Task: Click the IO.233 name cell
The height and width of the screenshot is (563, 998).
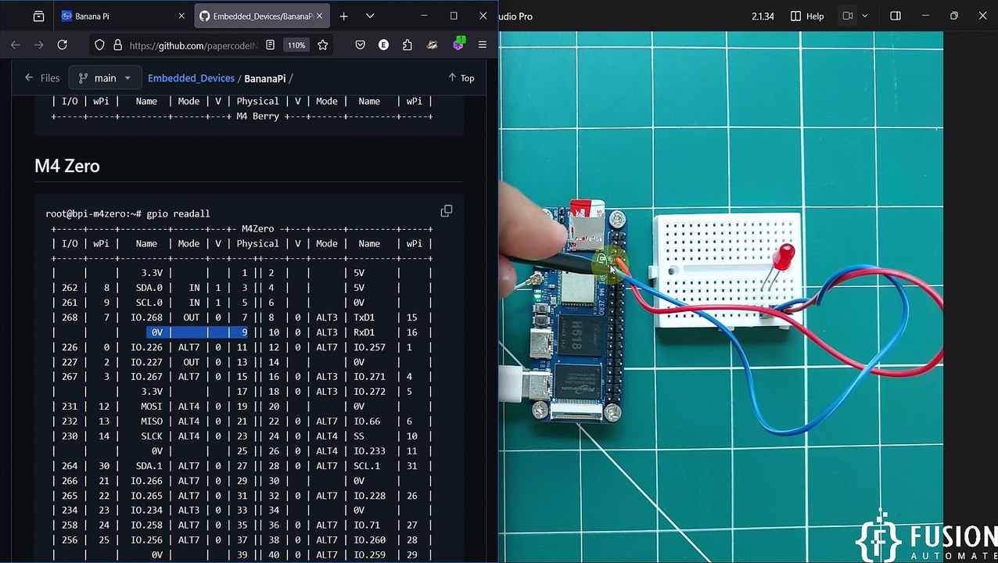Action: coord(369,451)
